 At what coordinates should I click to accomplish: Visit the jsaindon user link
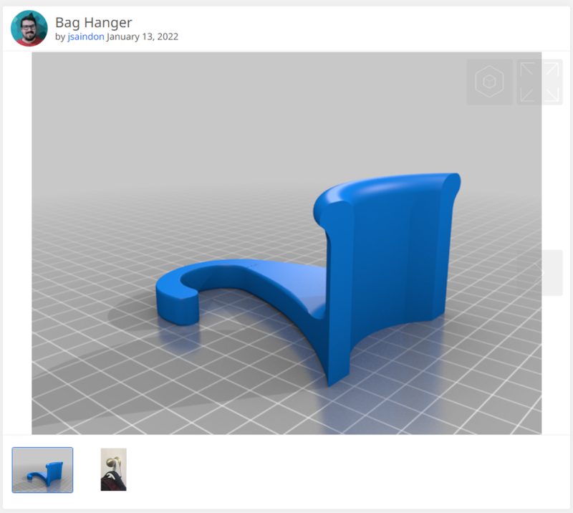pos(86,37)
